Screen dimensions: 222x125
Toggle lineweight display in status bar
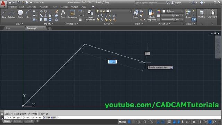pyautogui.click(x=170, y=122)
